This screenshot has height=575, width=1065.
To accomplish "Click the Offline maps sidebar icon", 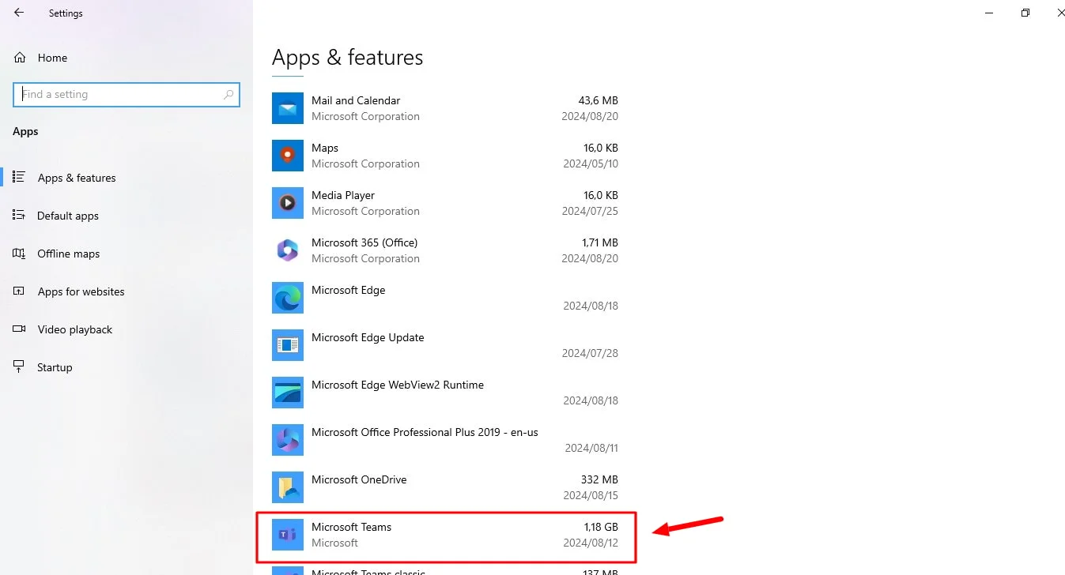I will point(20,253).
